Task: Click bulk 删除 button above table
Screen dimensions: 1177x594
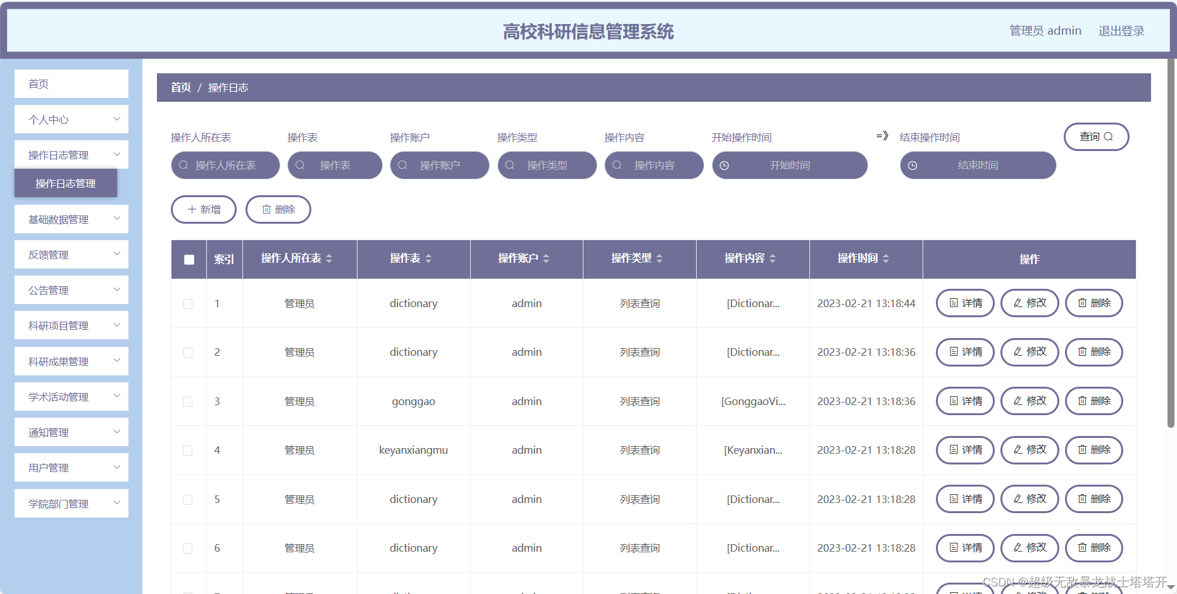Action: click(278, 209)
